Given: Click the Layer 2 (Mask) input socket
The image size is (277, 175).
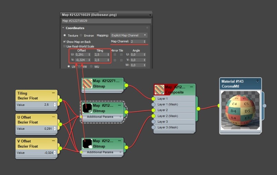Looking at the screenshot, I should [153, 116].
